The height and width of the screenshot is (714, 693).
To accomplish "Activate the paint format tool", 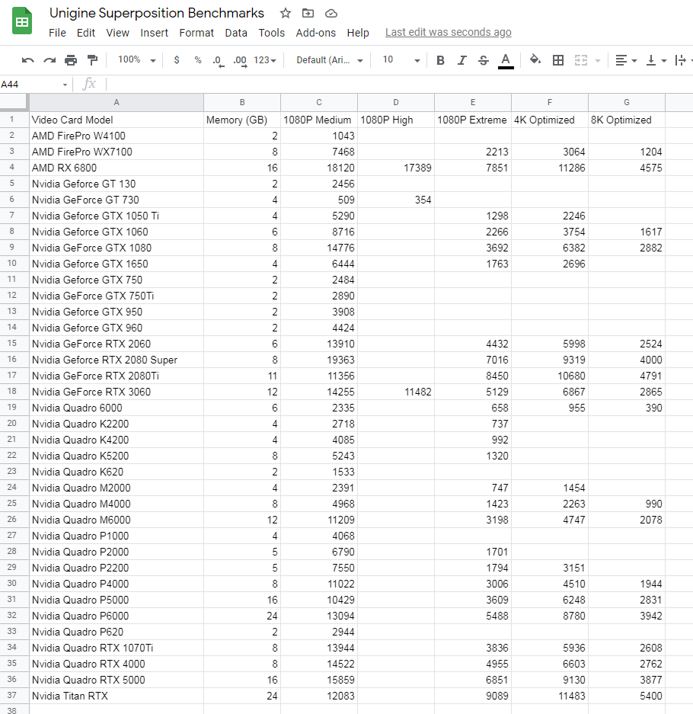I will tap(92, 60).
